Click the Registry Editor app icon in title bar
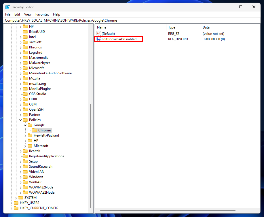This screenshot has width=264, height=217. coord(7,7)
